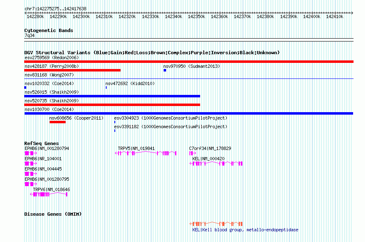Click the nsv1020332 (Coe2014) label
The height and width of the screenshot is (242, 365).
(x=49, y=83)
